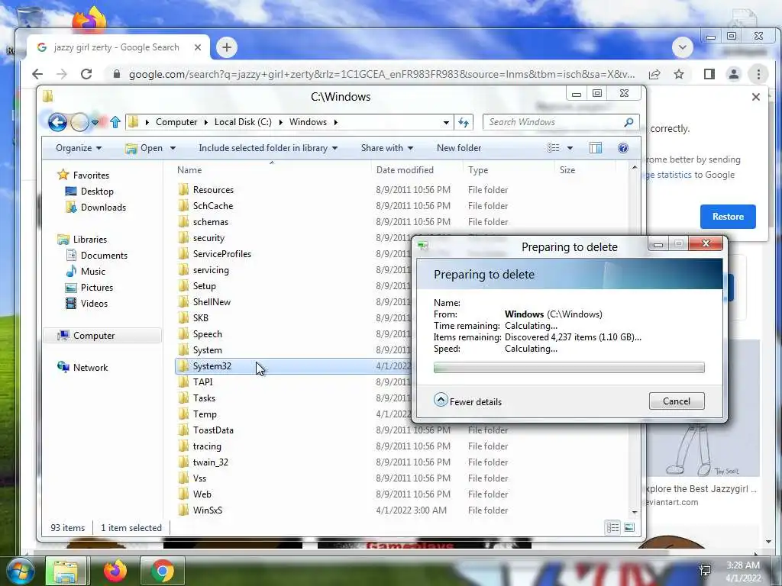Select the Resources folder icon
782x586 pixels.
[x=183, y=189]
